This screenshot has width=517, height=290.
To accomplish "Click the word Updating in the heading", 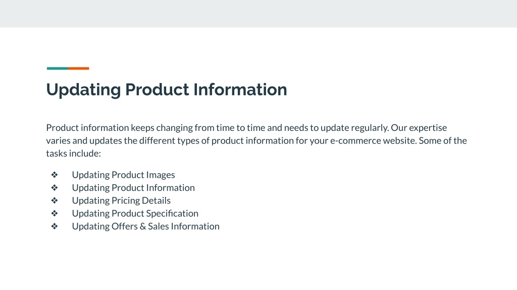I will [83, 90].
